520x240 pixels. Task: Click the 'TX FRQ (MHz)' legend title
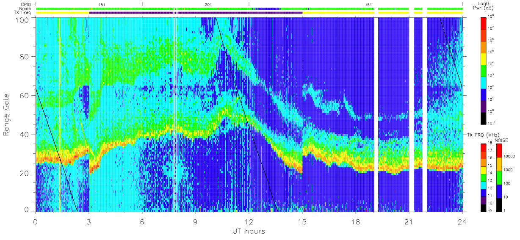coord(483,135)
